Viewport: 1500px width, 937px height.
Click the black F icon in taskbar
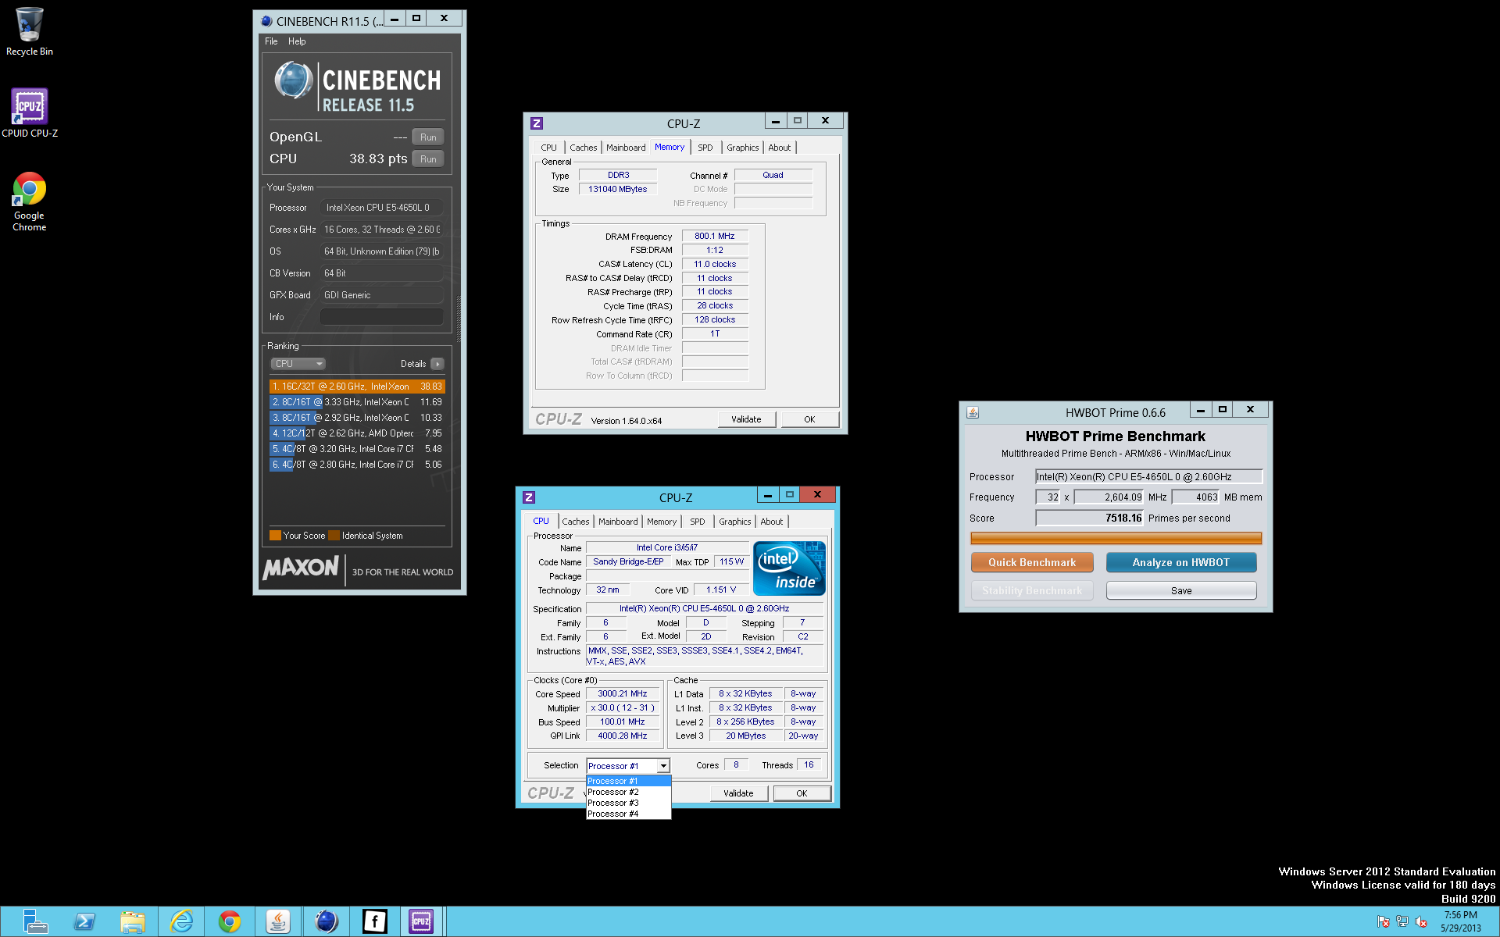click(375, 921)
